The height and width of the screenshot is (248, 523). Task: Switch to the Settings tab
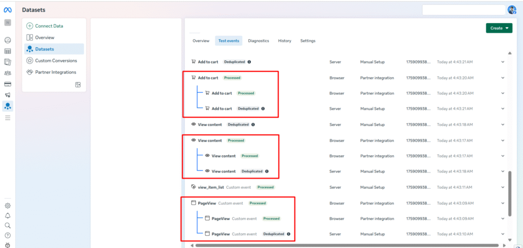click(x=307, y=41)
